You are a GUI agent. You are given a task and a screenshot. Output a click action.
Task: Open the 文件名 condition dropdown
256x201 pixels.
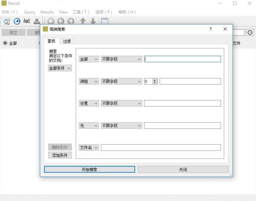point(88,147)
